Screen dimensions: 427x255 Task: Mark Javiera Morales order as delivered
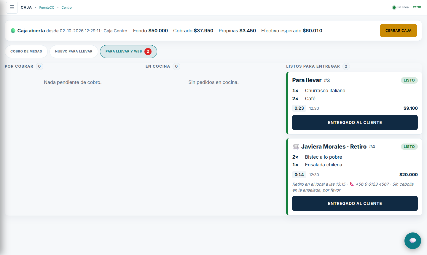point(355,203)
